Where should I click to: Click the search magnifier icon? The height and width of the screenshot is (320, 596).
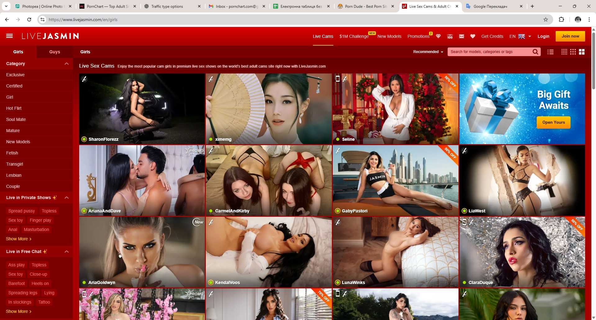pos(535,52)
